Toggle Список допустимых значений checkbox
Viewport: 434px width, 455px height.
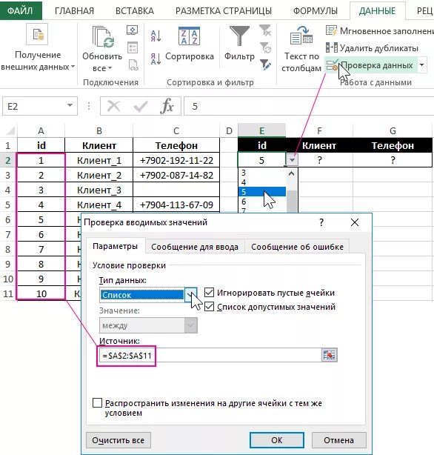[209, 307]
